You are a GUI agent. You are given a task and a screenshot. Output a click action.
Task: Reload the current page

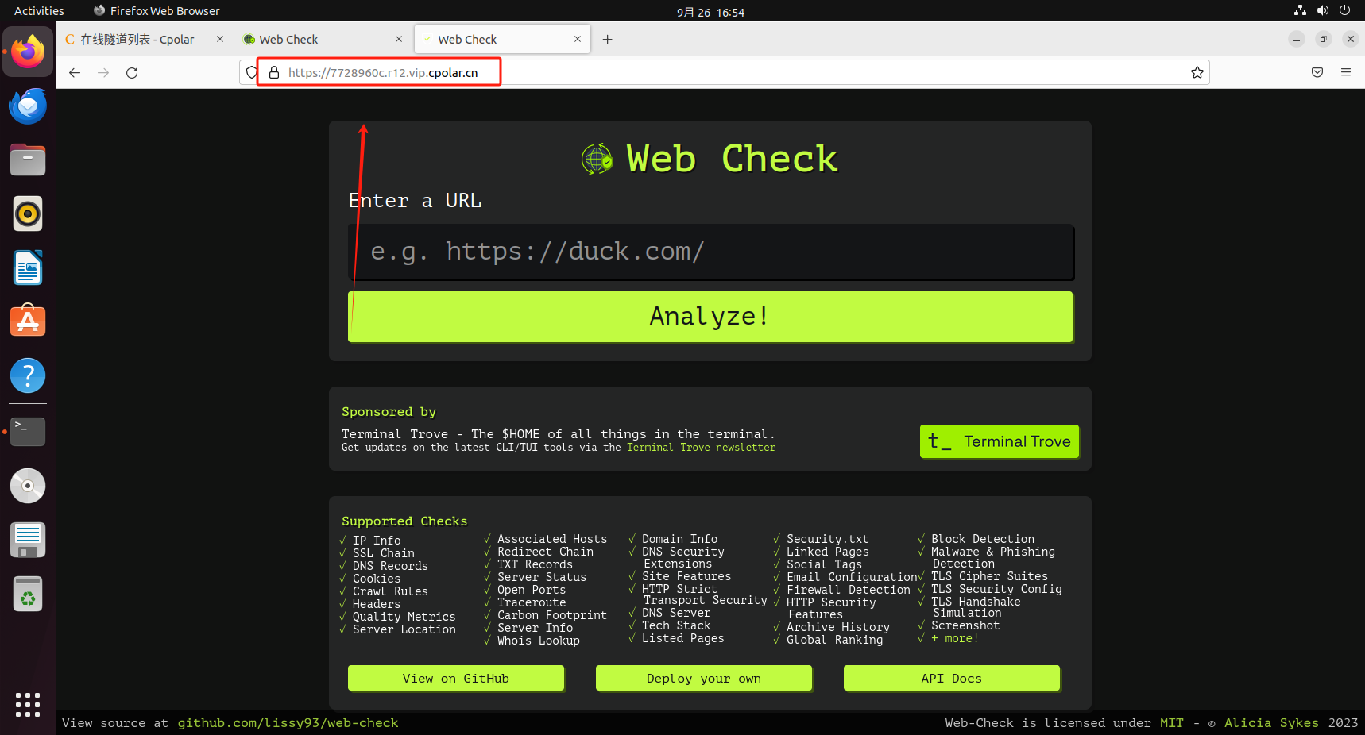click(132, 72)
